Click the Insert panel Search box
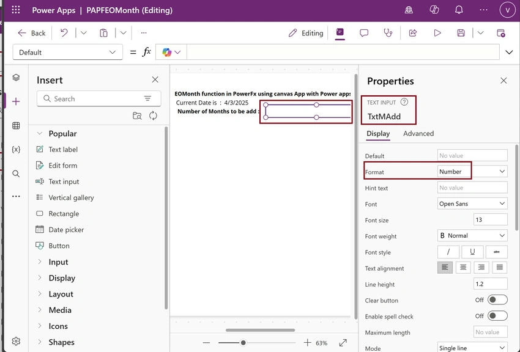Image resolution: width=520 pixels, height=352 pixels. 99,98
